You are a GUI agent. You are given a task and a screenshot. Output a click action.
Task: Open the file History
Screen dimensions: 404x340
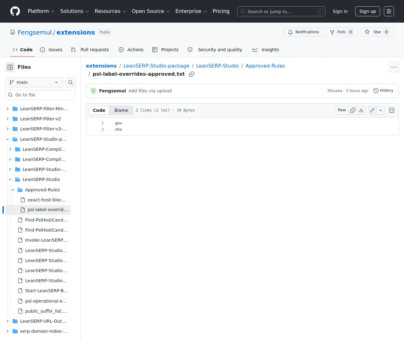pos(383,91)
